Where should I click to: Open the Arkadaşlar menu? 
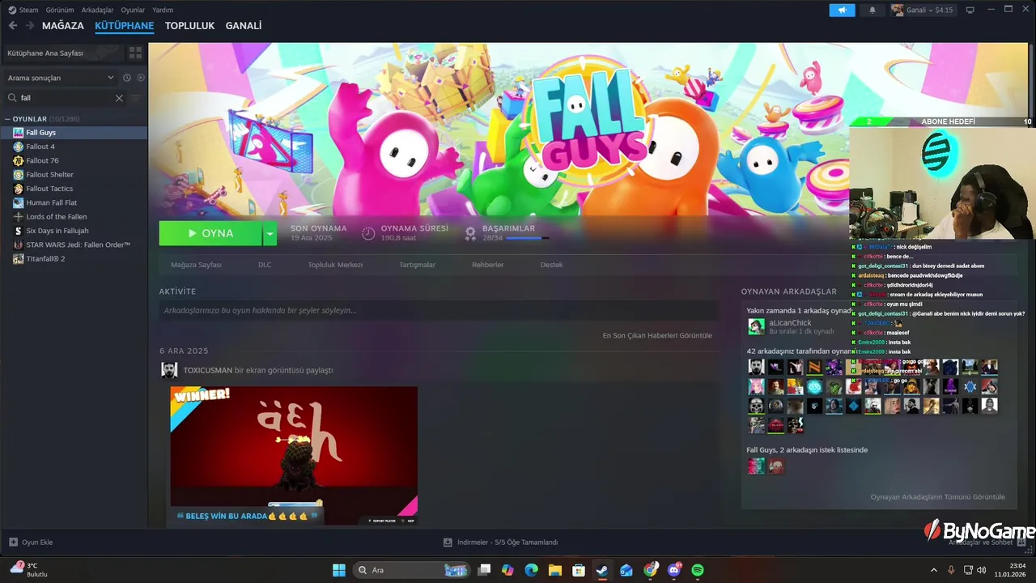coord(98,10)
